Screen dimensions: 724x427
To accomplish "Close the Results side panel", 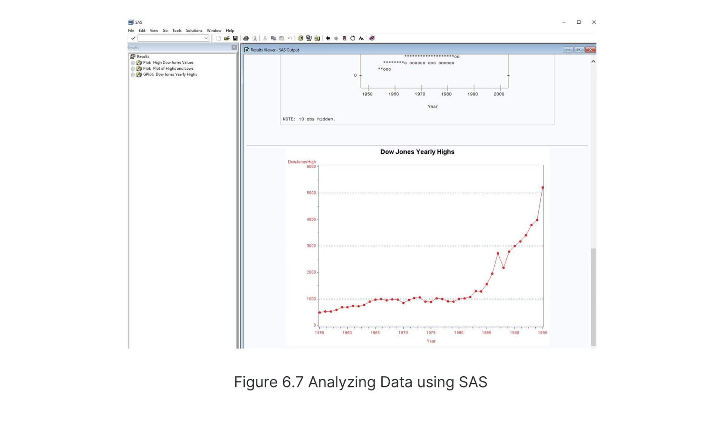I will pyautogui.click(x=234, y=47).
